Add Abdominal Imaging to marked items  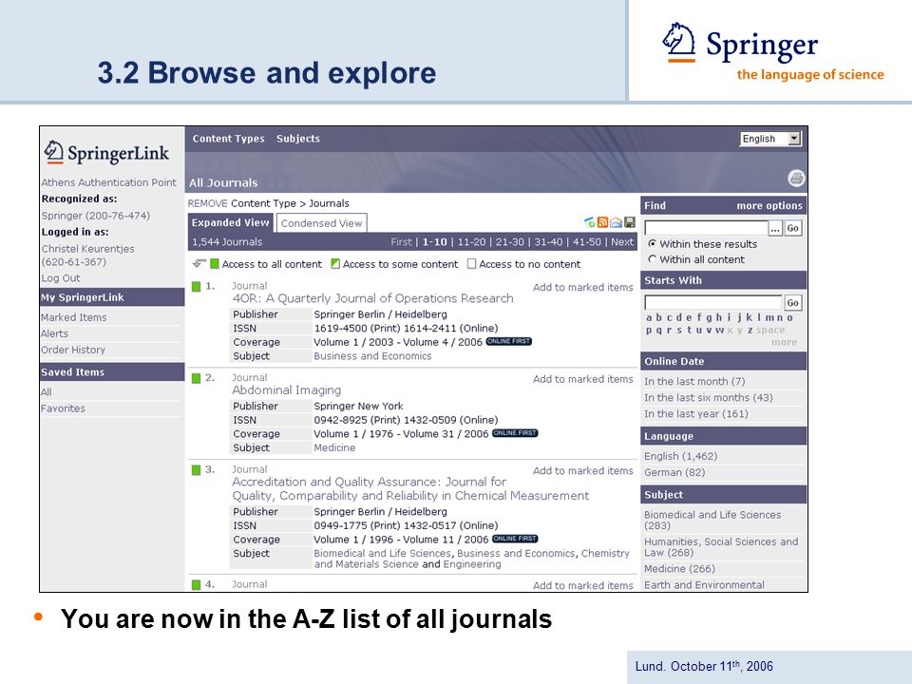click(582, 379)
